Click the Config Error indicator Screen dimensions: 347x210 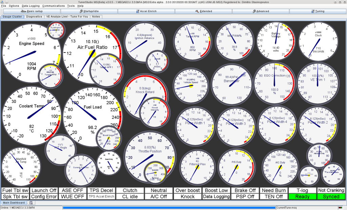tap(44, 196)
